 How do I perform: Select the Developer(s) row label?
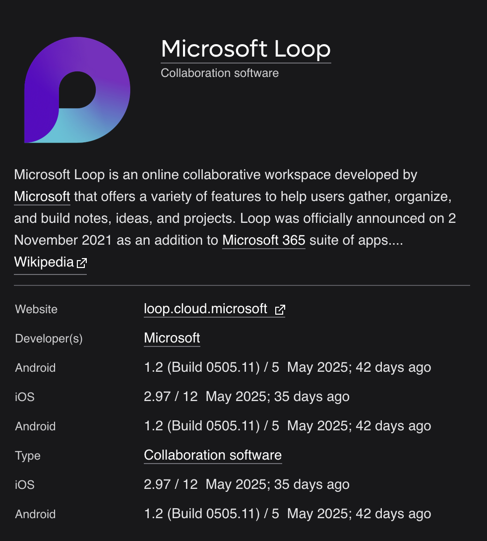[48, 338]
